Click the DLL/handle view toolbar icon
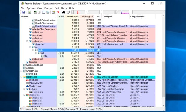Image resolution: width=186 pixels, height=112 pixels. 48,12
